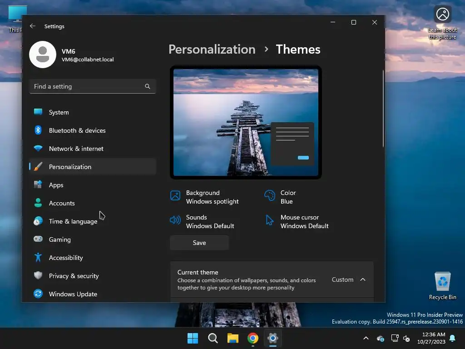
Task: Click the Background picture icon
Action: click(175, 195)
